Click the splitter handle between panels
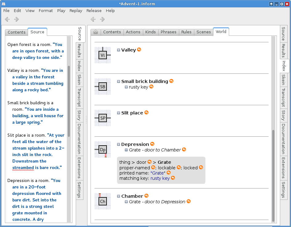Viewport: 291px width, 227px height. point(86,120)
